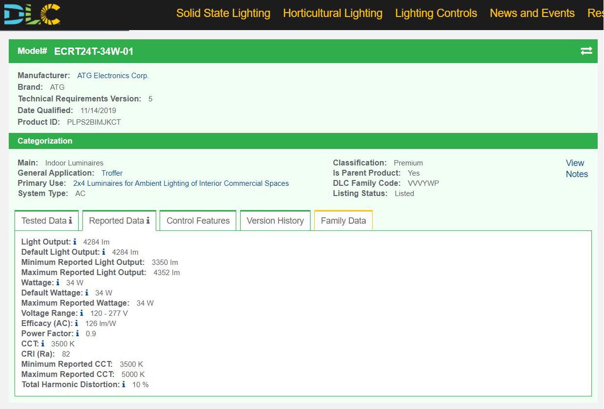
Task: Click the Total Harmonic Distortion info icon
Action: pyautogui.click(x=123, y=384)
